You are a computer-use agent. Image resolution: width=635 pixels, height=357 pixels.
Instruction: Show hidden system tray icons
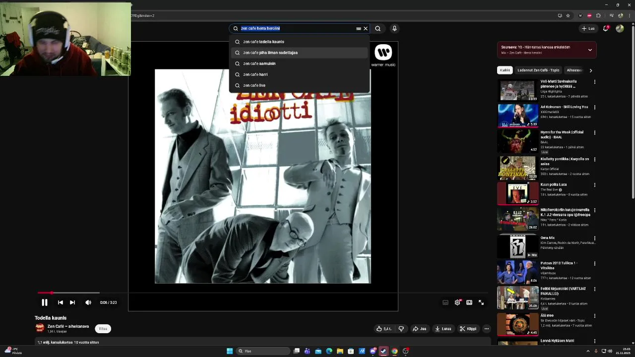[588, 351]
